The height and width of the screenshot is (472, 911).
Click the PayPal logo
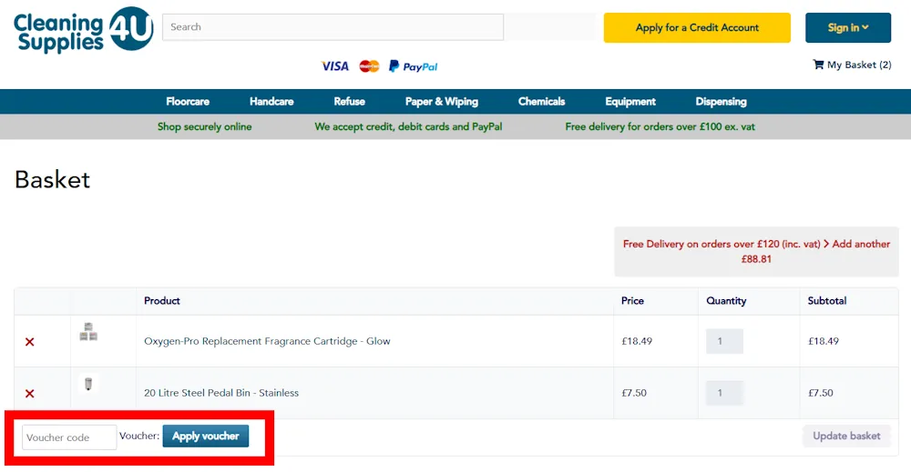coord(413,66)
